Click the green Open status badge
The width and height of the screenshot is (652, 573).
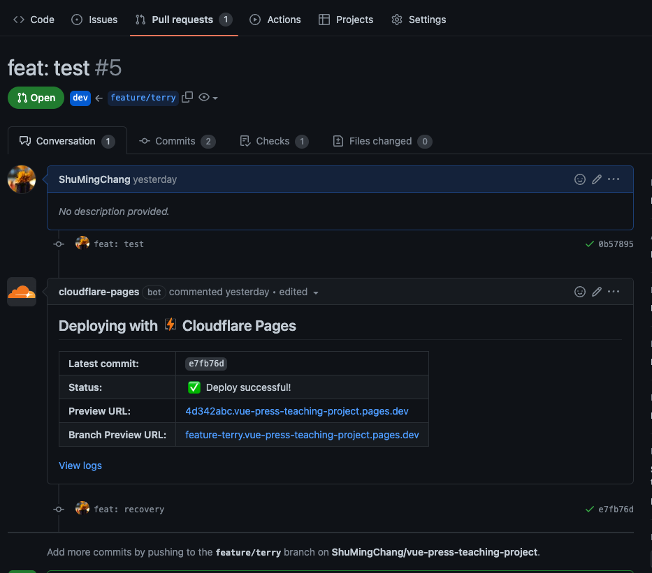point(36,98)
